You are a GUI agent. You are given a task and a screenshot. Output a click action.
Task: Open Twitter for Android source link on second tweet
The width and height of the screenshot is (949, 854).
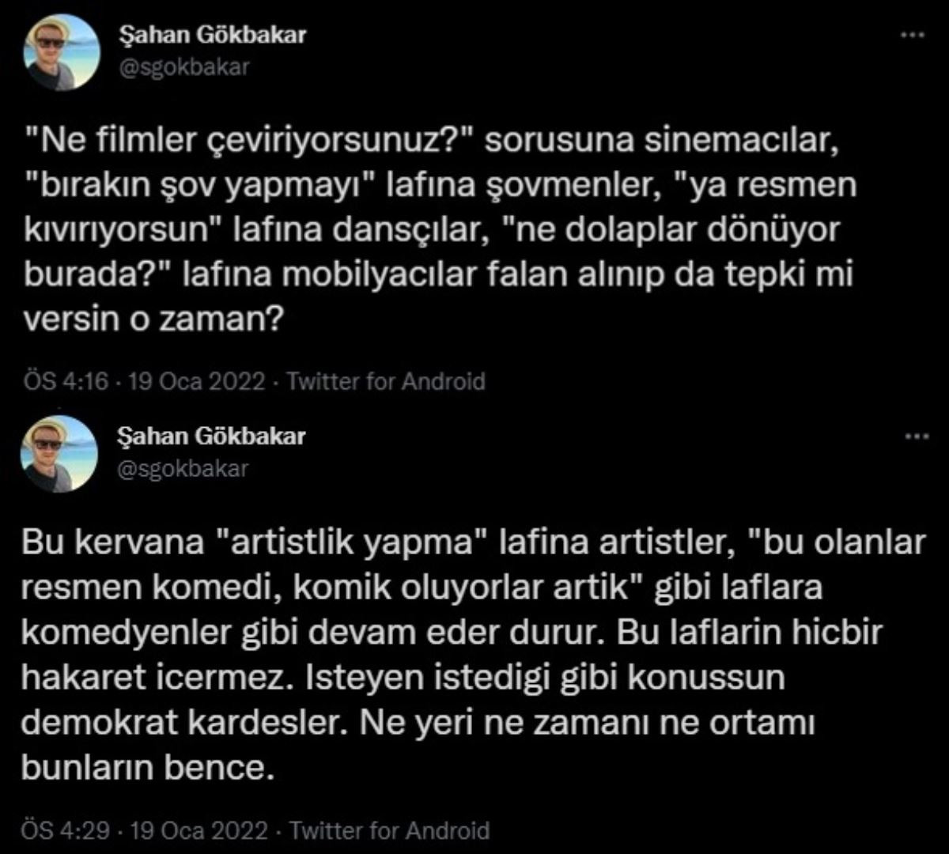coord(388,833)
